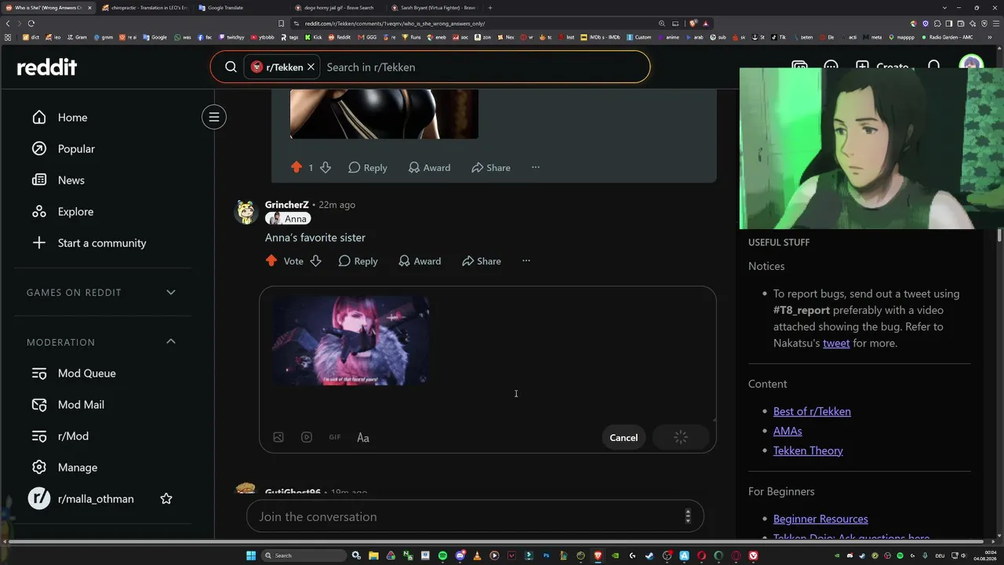
Task: Open Best of r/Tekken link
Action: [x=812, y=411]
